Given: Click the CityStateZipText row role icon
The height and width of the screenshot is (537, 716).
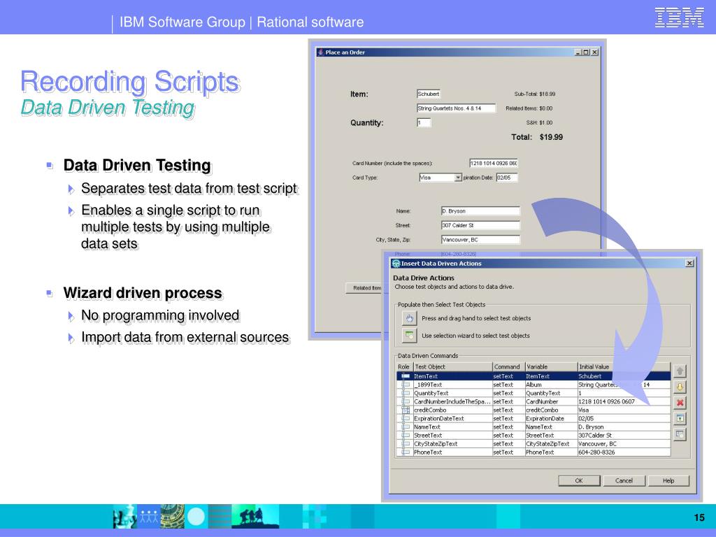Looking at the screenshot, I should tap(405, 444).
